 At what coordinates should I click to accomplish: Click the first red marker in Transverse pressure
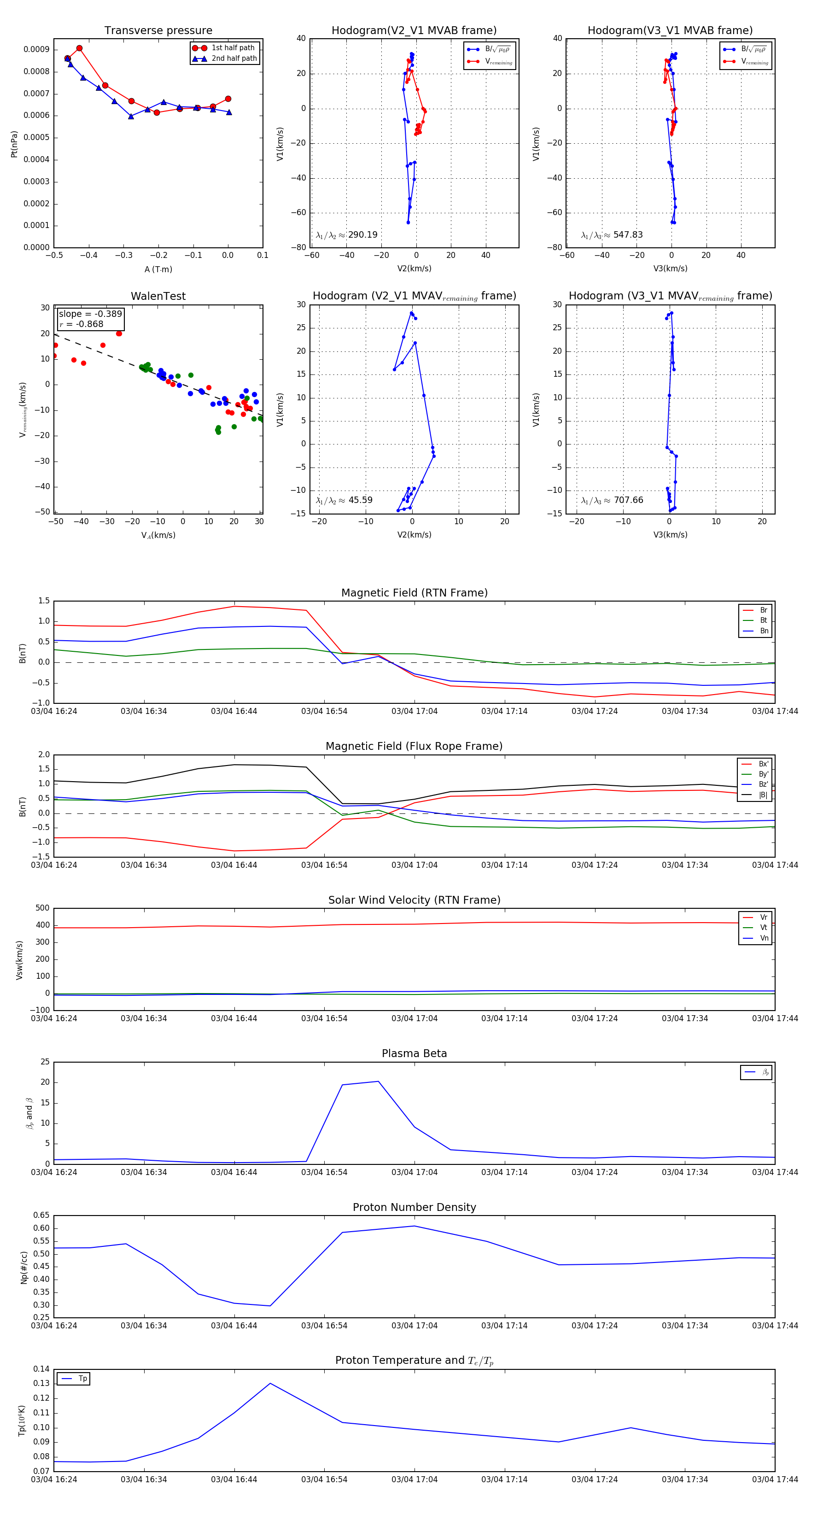[x=67, y=58]
